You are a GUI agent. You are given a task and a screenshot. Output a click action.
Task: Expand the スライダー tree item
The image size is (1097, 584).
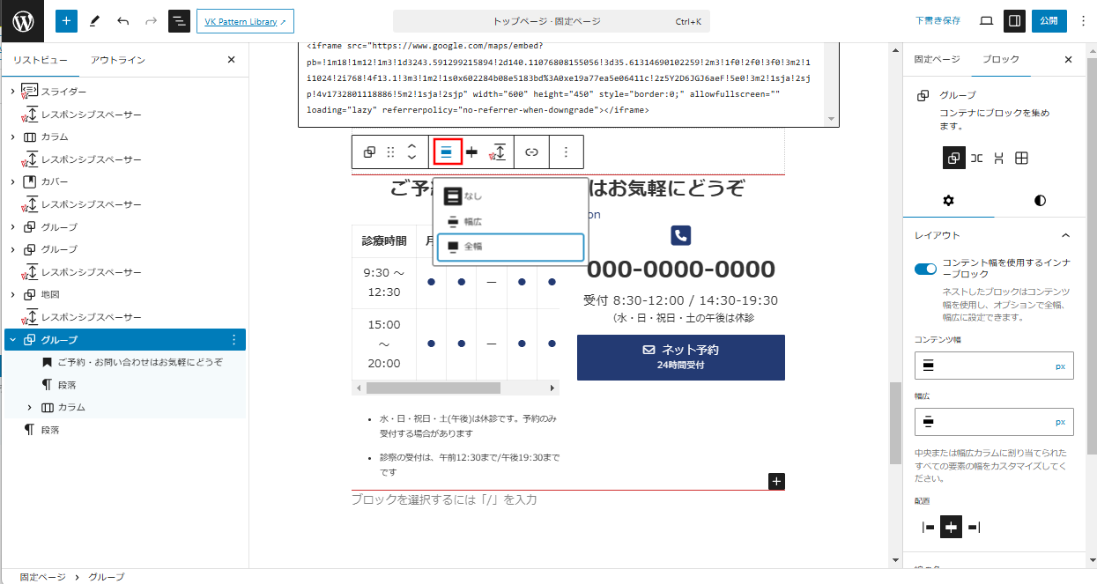[x=12, y=92]
